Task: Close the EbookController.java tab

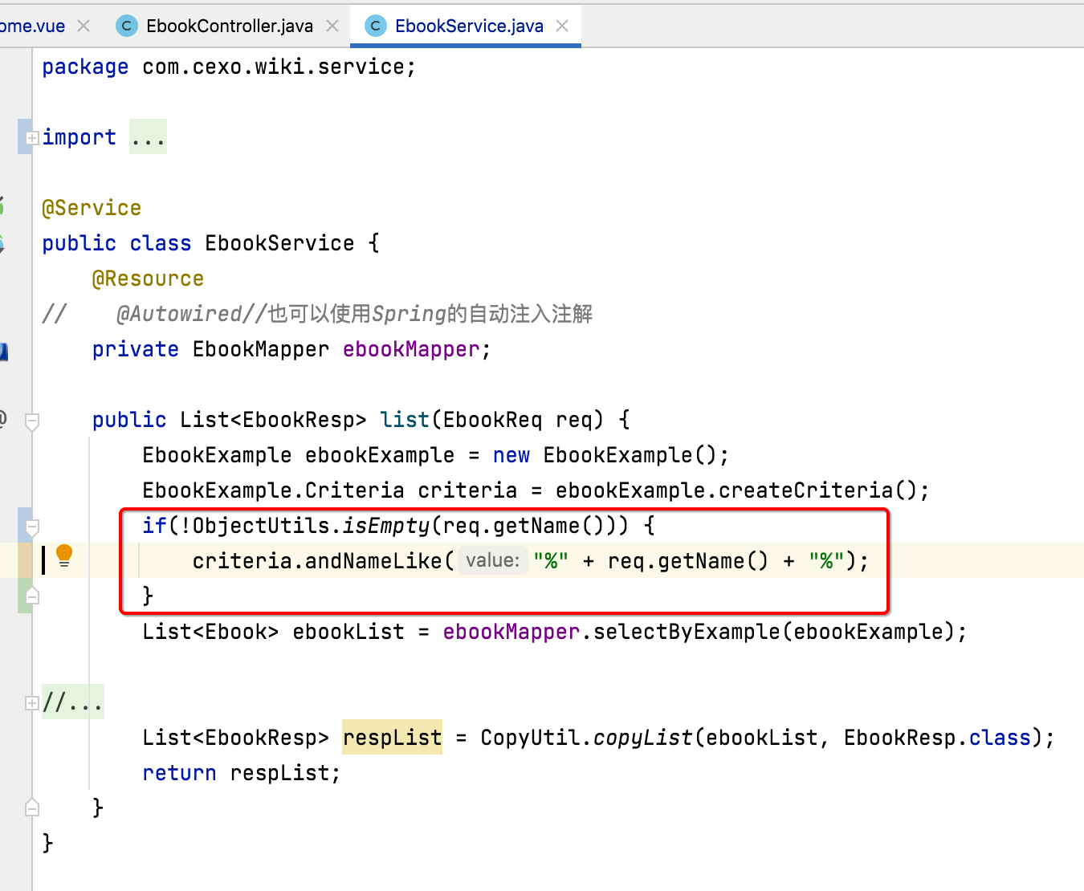Action: [332, 26]
